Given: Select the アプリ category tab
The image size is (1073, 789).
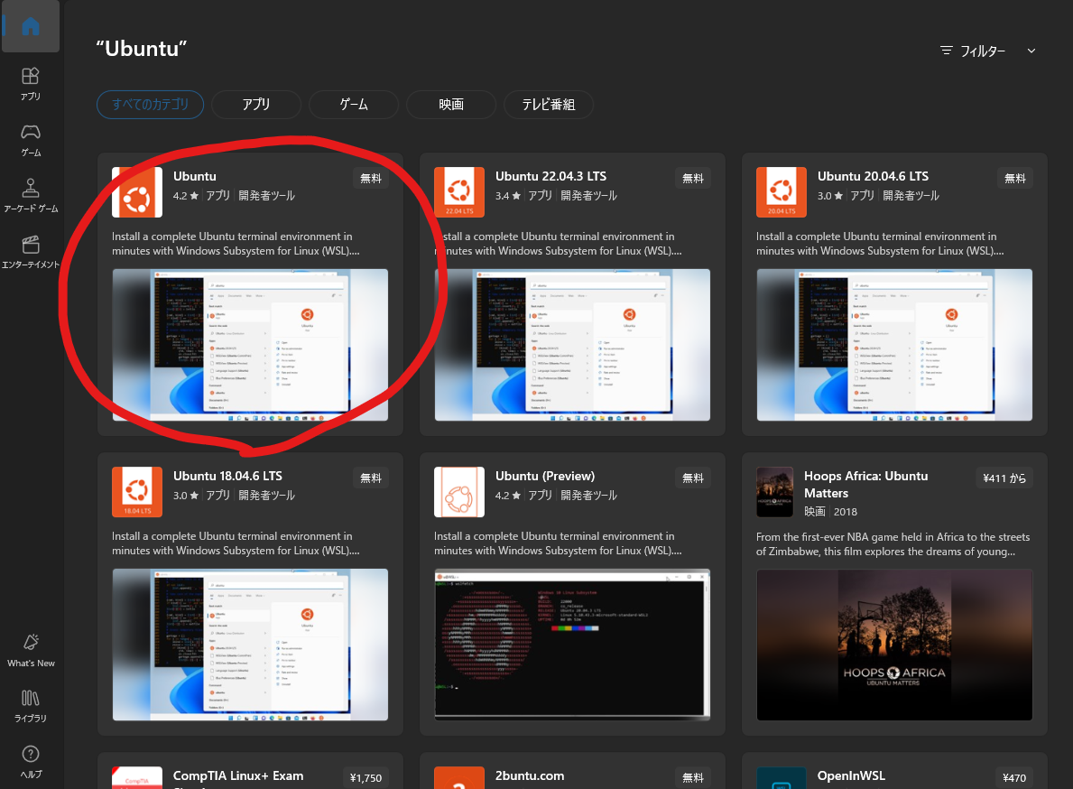Looking at the screenshot, I should [x=256, y=105].
